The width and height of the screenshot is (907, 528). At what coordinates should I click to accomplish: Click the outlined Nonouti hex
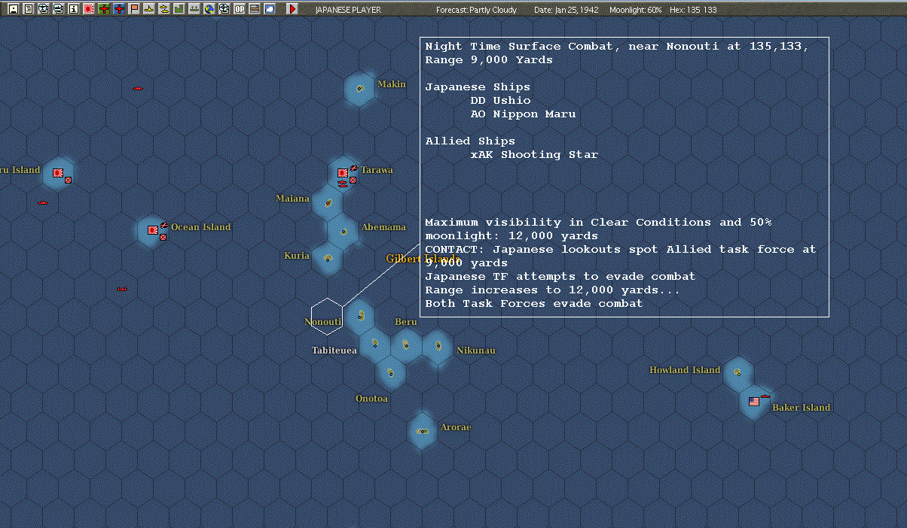pyautogui.click(x=328, y=316)
